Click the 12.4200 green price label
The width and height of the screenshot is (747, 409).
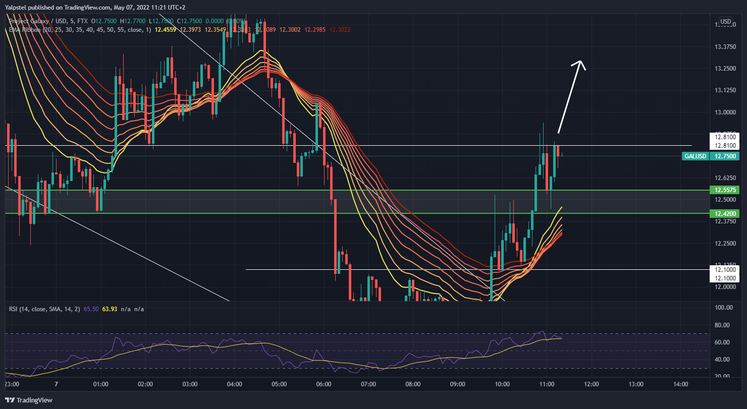[724, 214]
